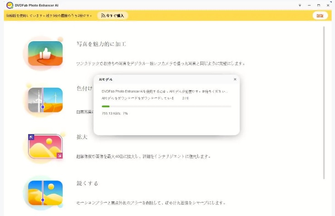Open the title bar dropdown menu triangle

(300, 5)
